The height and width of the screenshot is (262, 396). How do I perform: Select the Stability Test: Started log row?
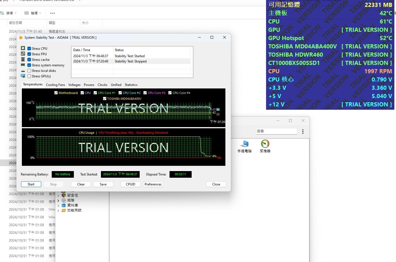pos(131,56)
